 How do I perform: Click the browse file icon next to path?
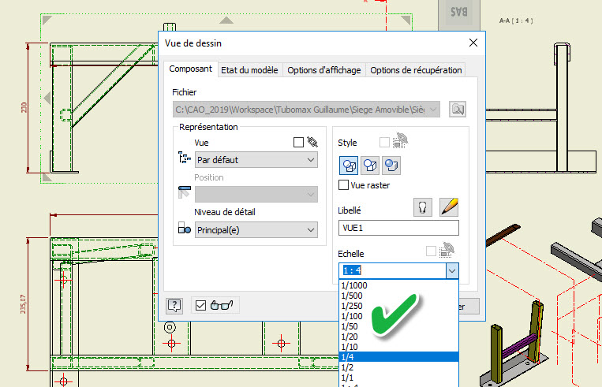pos(458,110)
